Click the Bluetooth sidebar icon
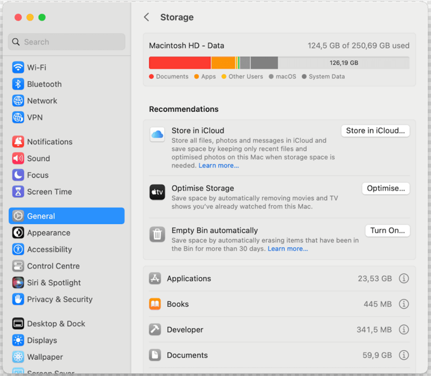Viewport: 431px width, 376px height. 18,84
